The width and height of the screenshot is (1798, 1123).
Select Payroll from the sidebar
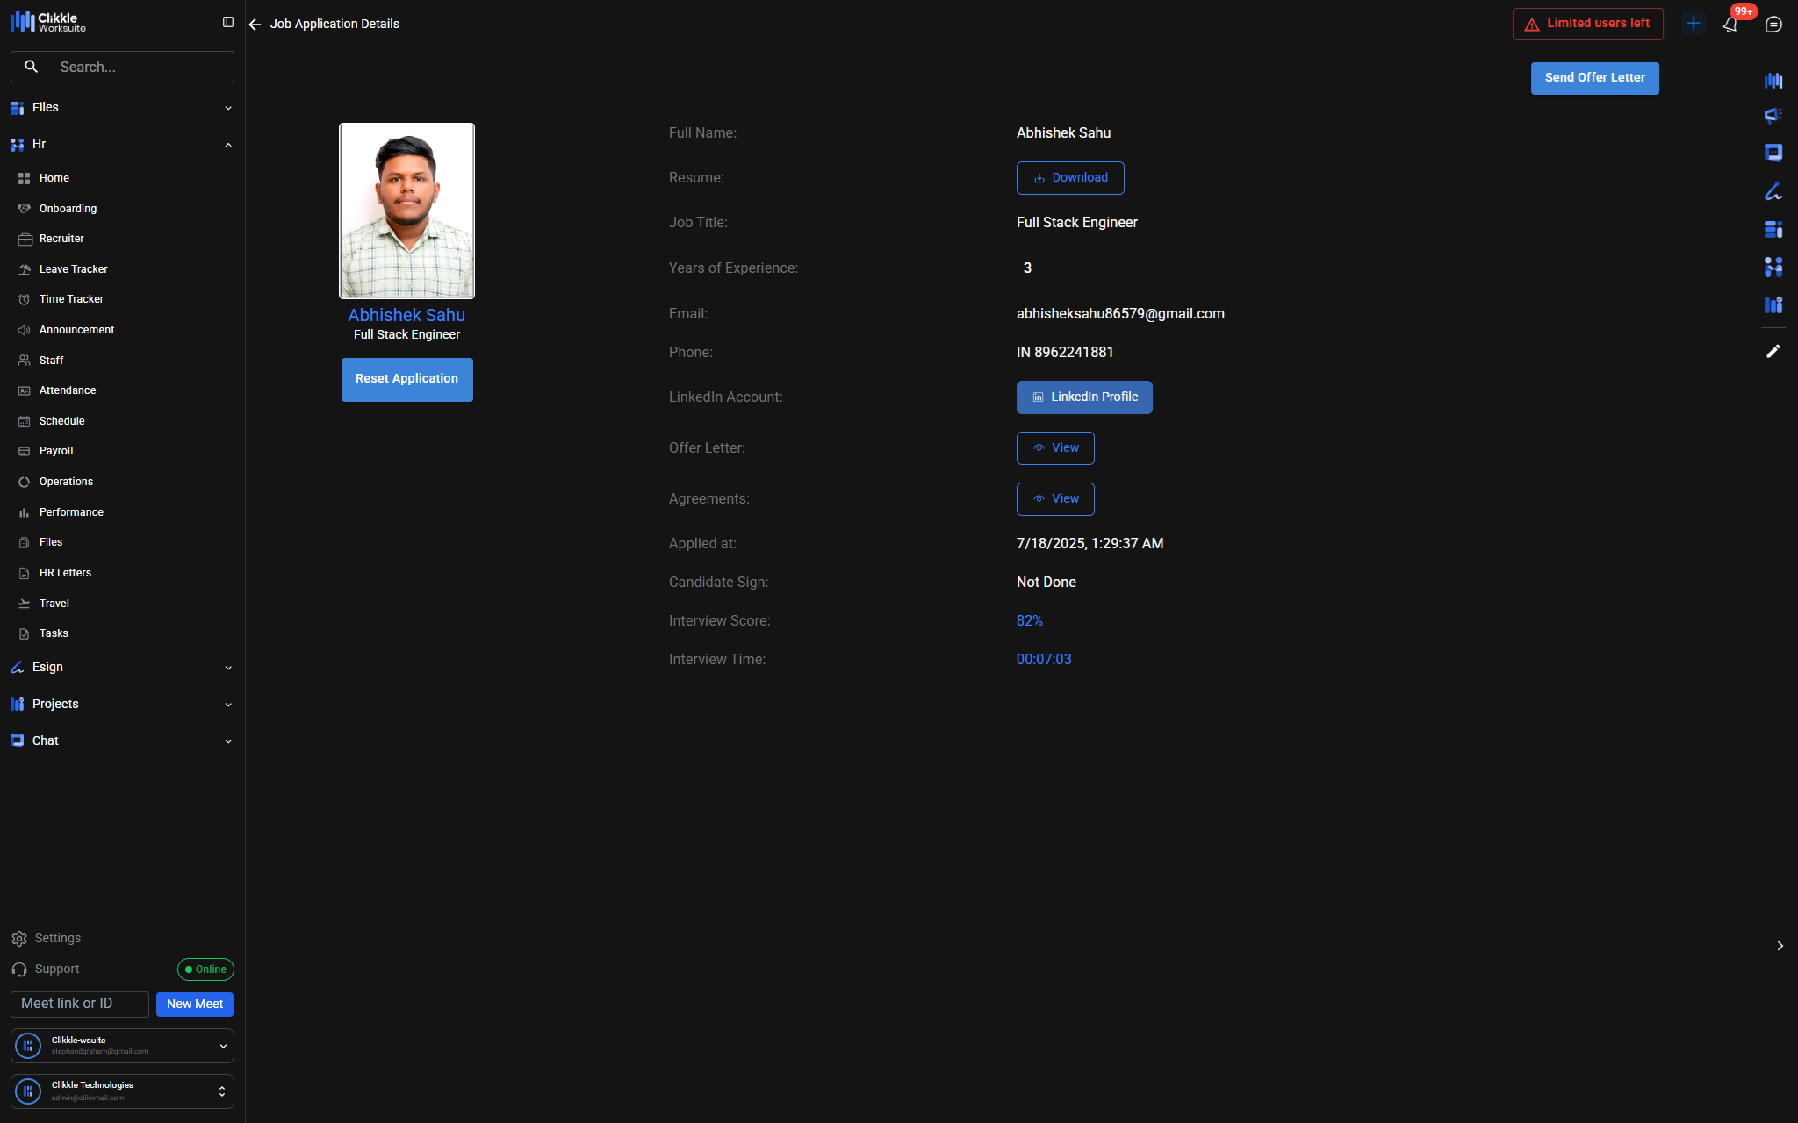click(x=56, y=451)
